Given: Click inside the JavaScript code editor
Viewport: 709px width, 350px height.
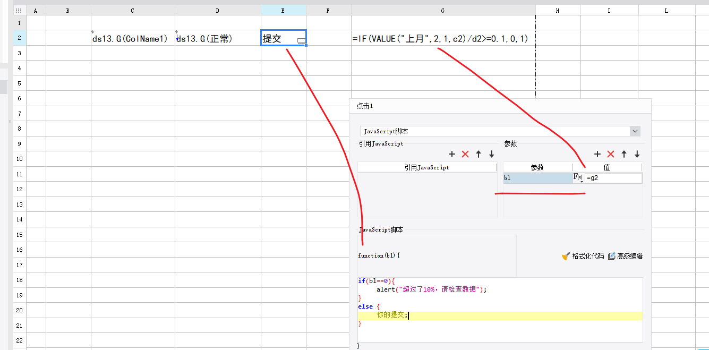Looking at the screenshot, I should click(x=500, y=310).
